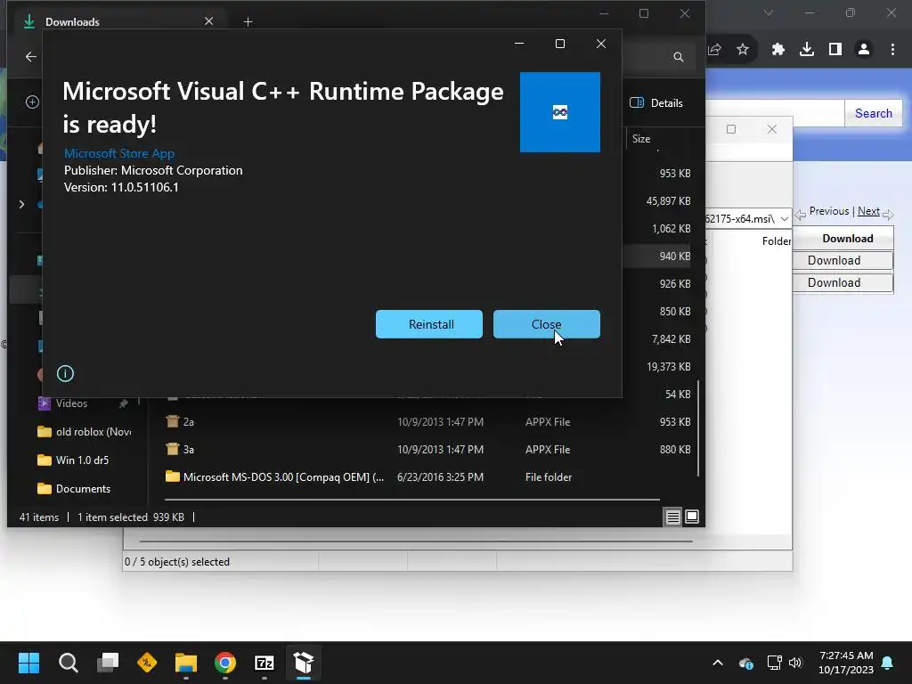912x684 pixels.
Task: Open the 7-Zip path dropdown arrow
Action: click(784, 219)
